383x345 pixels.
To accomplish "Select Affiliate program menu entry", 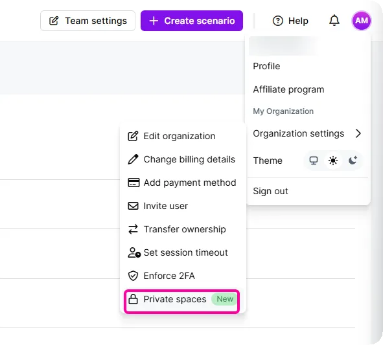I will 288,89.
